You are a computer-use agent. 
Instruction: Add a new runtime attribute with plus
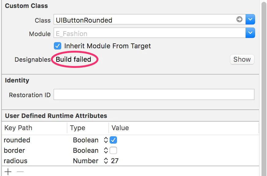click(8, 172)
